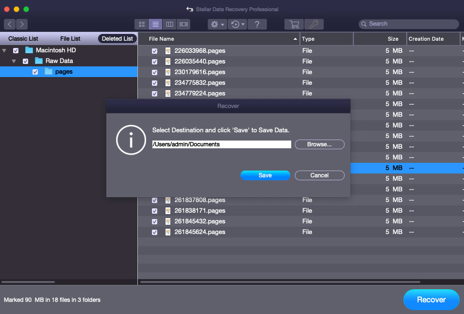Click the destination path text field
464x314 pixels.
(x=221, y=144)
